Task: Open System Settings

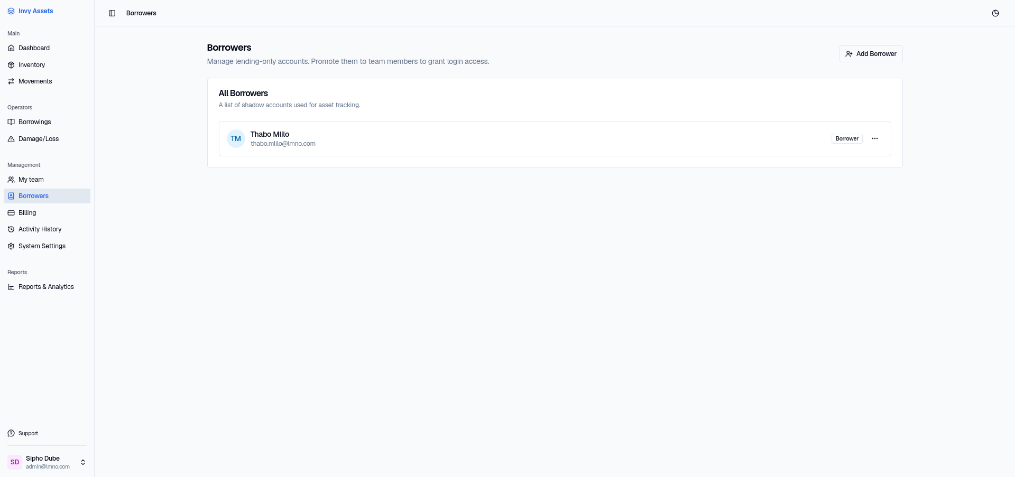Action: coord(47,246)
